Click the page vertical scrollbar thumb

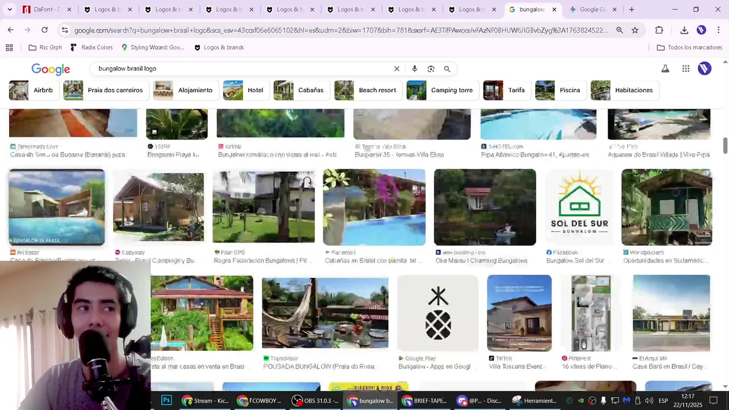tap(725, 145)
